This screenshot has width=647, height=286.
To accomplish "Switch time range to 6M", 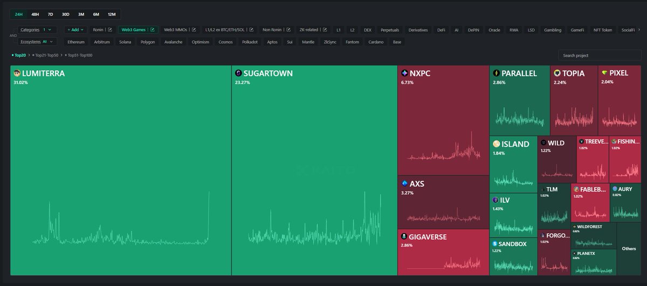I will point(96,14).
